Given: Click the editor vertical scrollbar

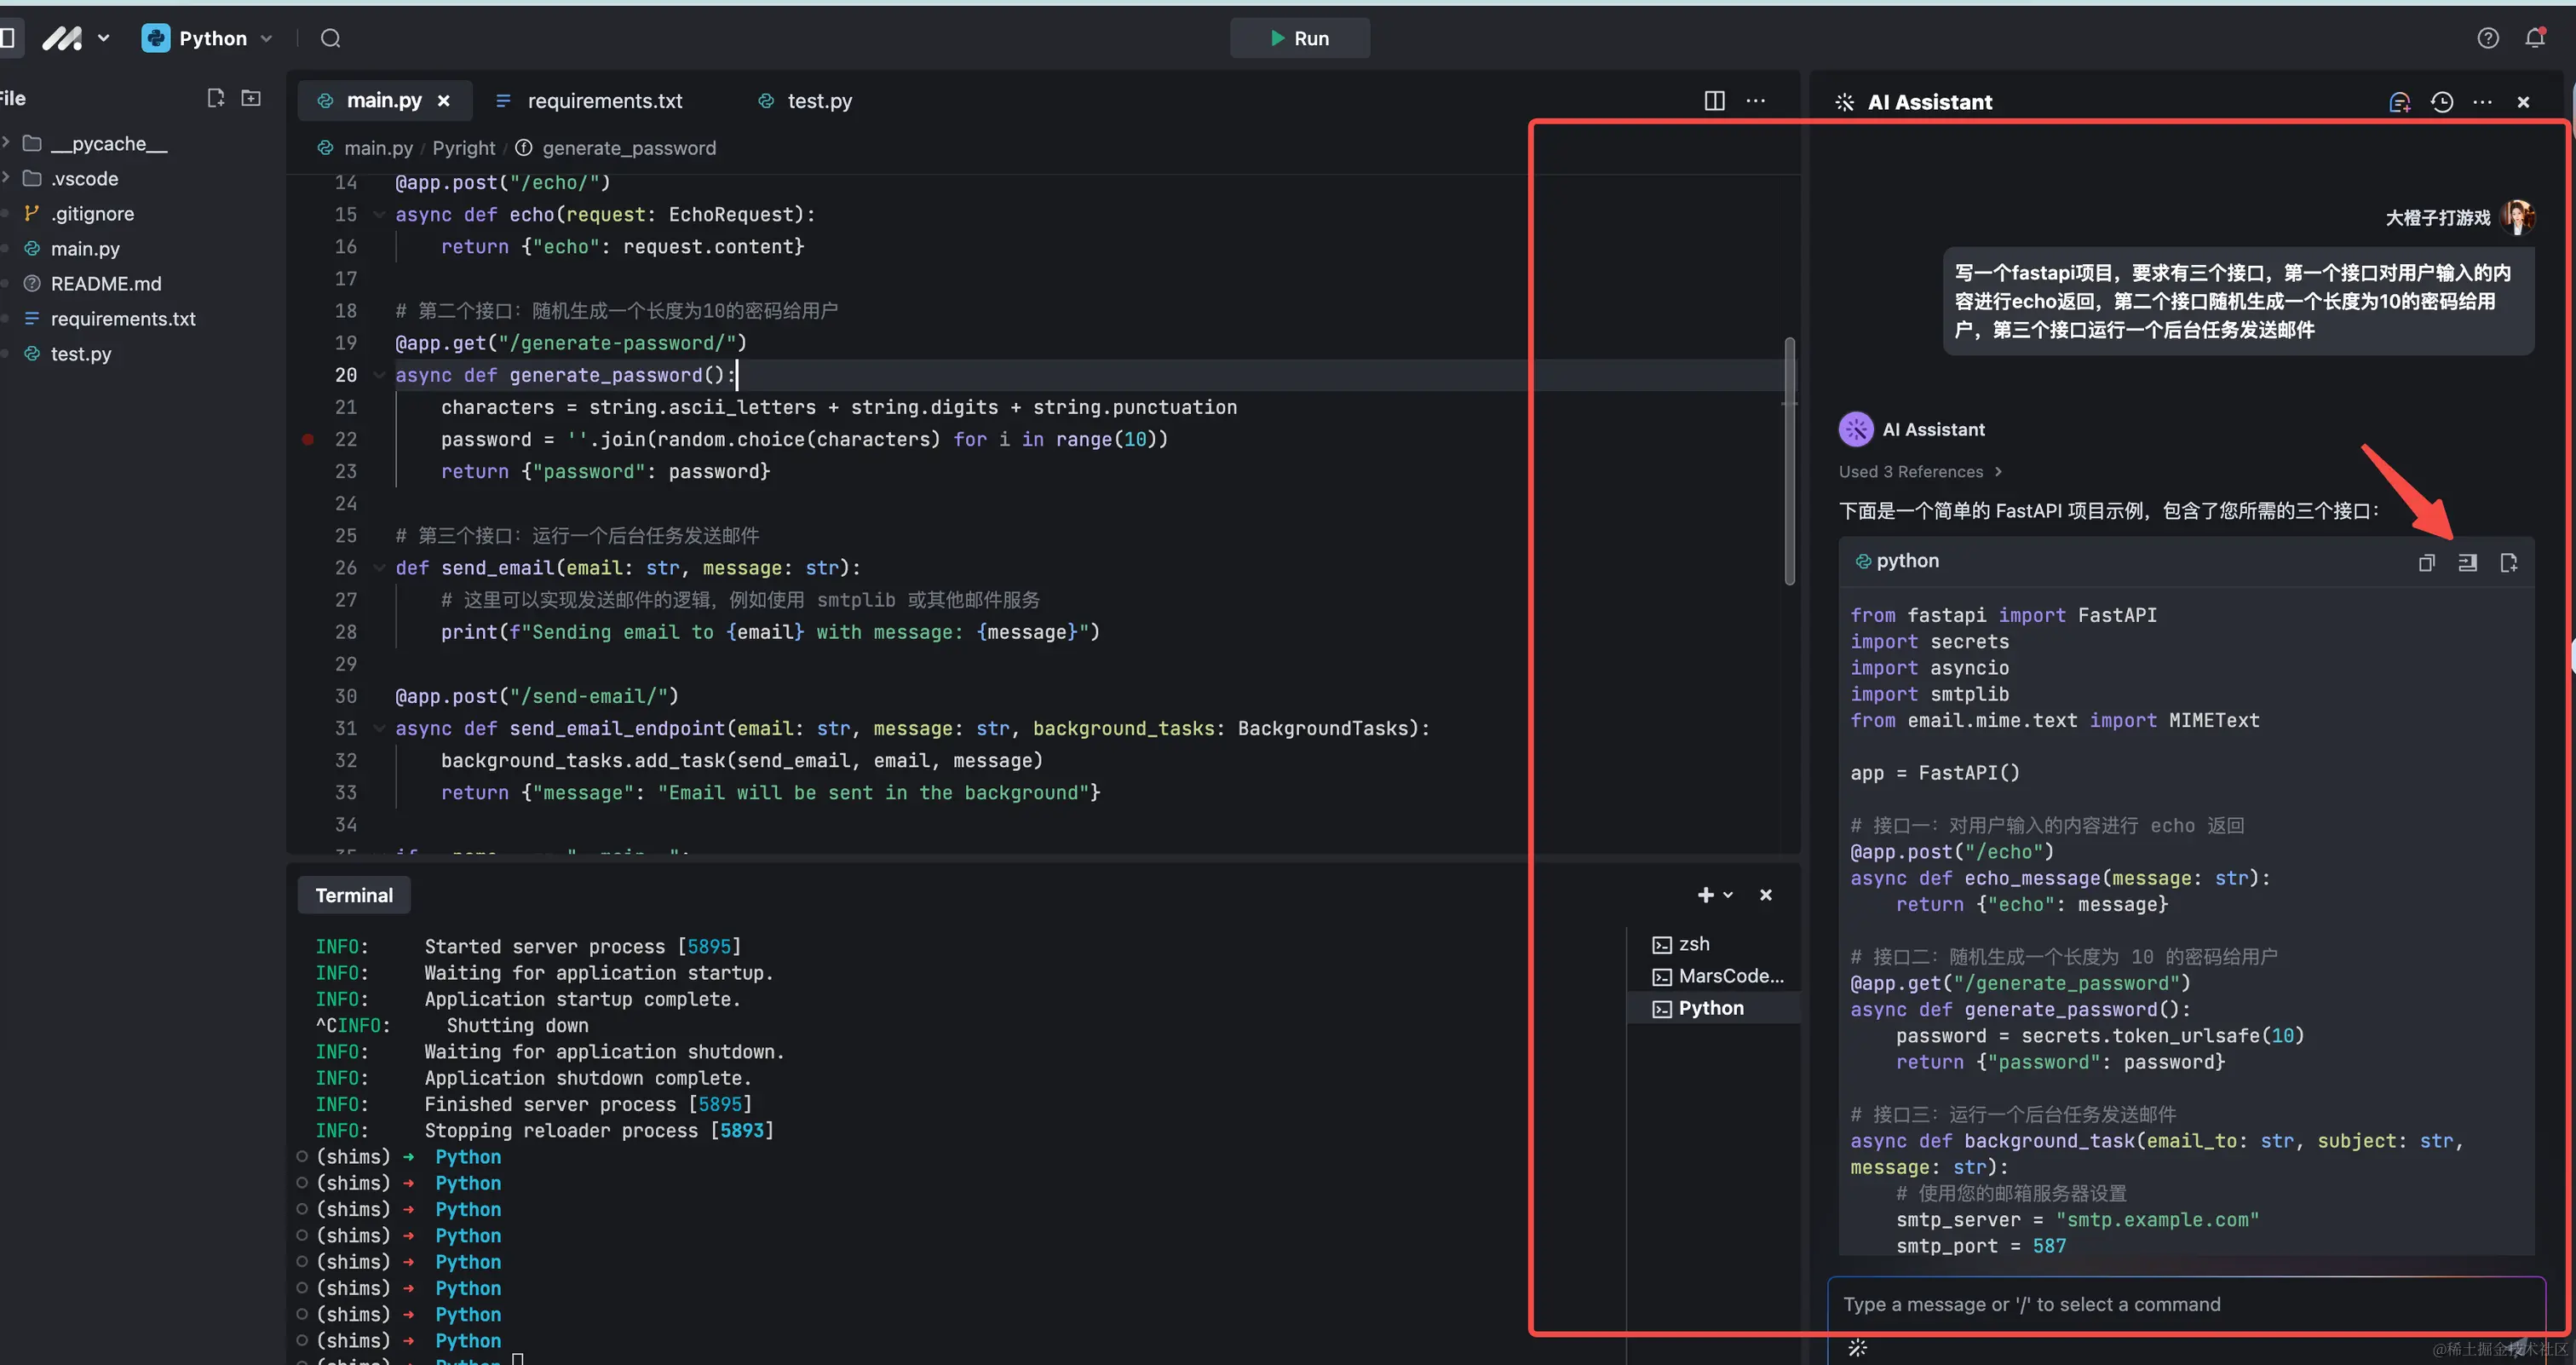Looking at the screenshot, I should pos(1789,461).
